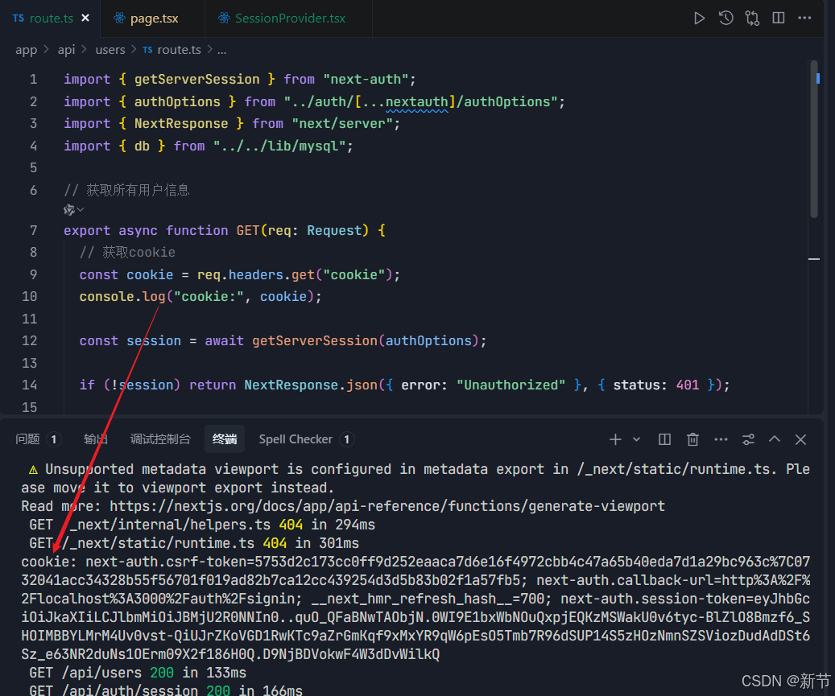The image size is (835, 696).
Task: Click the "next/server" import string
Action: (342, 123)
